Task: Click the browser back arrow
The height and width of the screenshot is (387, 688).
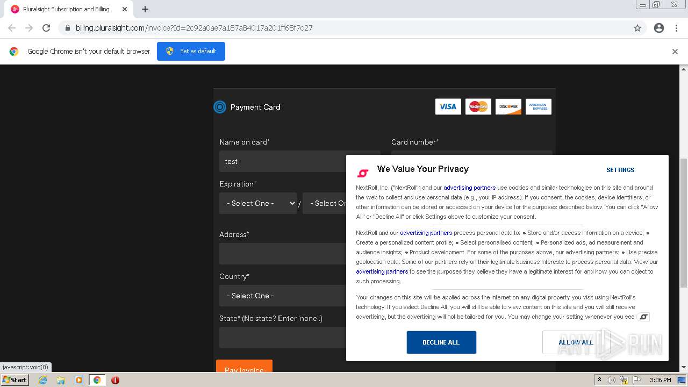Action: [12, 28]
